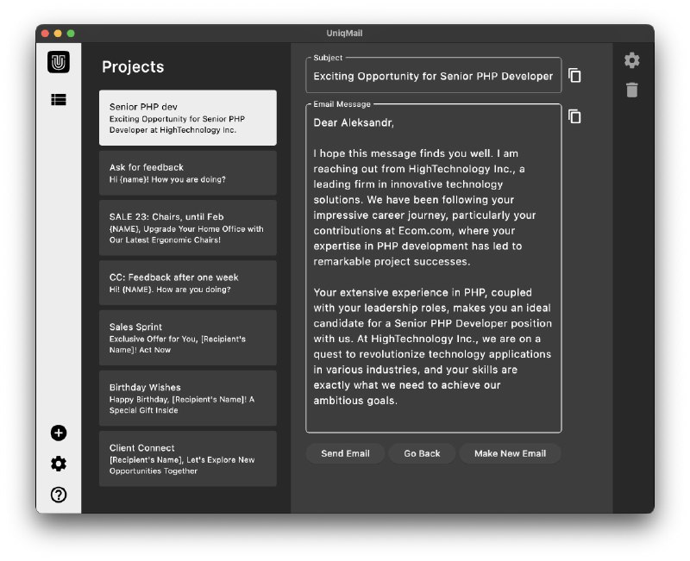Viewport: 690px width, 561px height.
Task: Open the projects list view icon
Action: (x=59, y=100)
